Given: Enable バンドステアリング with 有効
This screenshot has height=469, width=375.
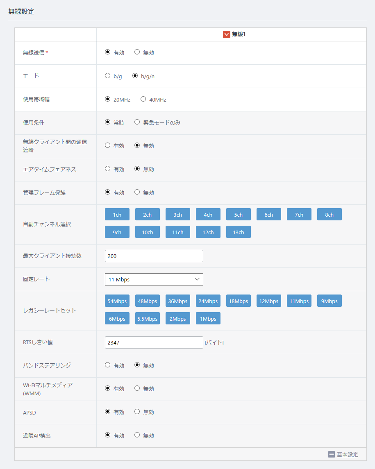Looking at the screenshot, I should coord(107,365).
